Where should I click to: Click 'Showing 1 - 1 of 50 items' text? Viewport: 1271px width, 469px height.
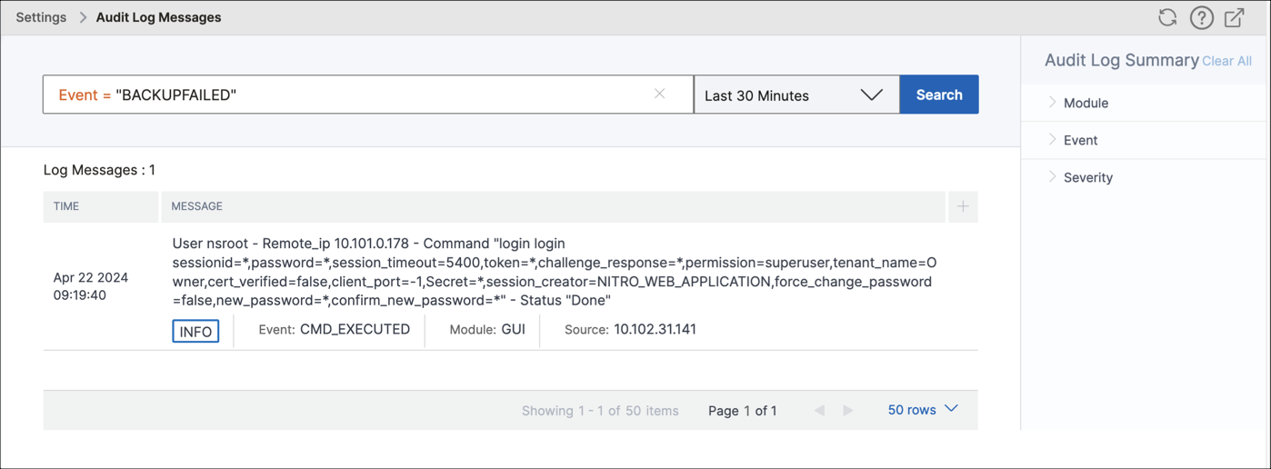(x=600, y=411)
